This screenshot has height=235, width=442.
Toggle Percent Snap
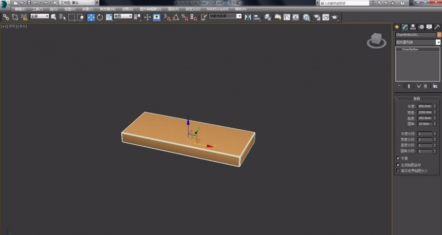(x=185, y=17)
